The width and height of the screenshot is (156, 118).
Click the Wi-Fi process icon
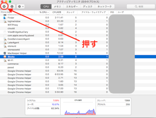coord(5,60)
